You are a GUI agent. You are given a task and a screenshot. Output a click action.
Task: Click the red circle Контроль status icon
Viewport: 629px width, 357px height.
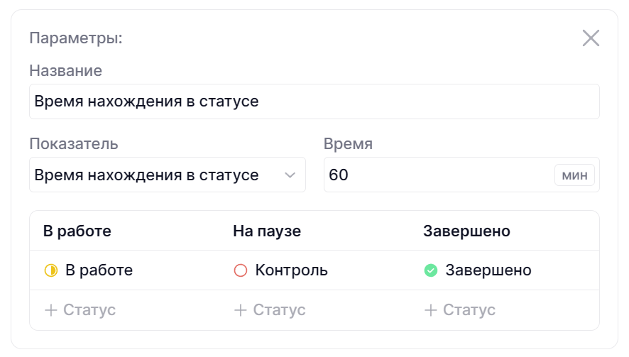(x=240, y=270)
